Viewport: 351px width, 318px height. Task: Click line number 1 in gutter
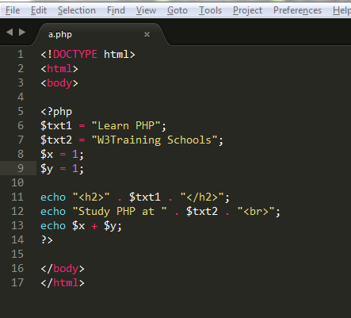click(21, 55)
